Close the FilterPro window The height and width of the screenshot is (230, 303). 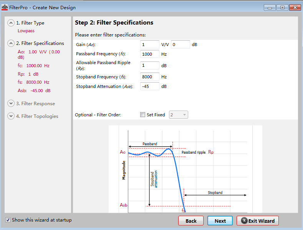(295, 8)
